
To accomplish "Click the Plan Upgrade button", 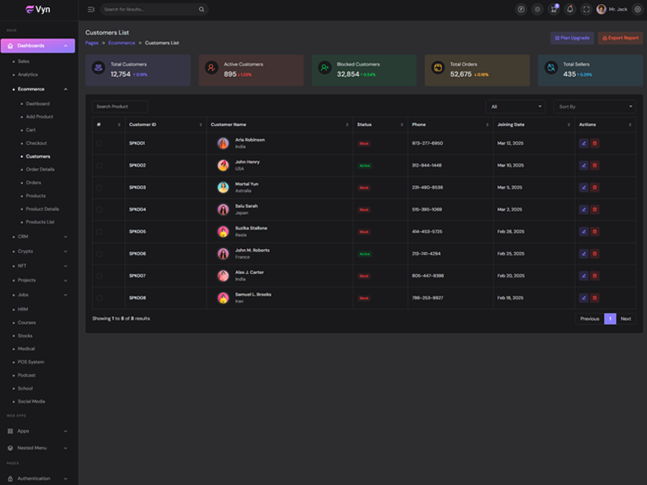I will coord(572,38).
